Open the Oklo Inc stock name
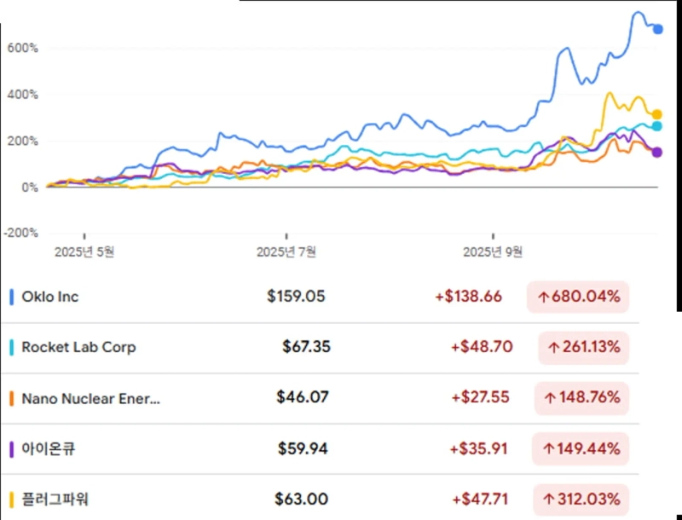This screenshot has width=682, height=520. click(x=50, y=297)
